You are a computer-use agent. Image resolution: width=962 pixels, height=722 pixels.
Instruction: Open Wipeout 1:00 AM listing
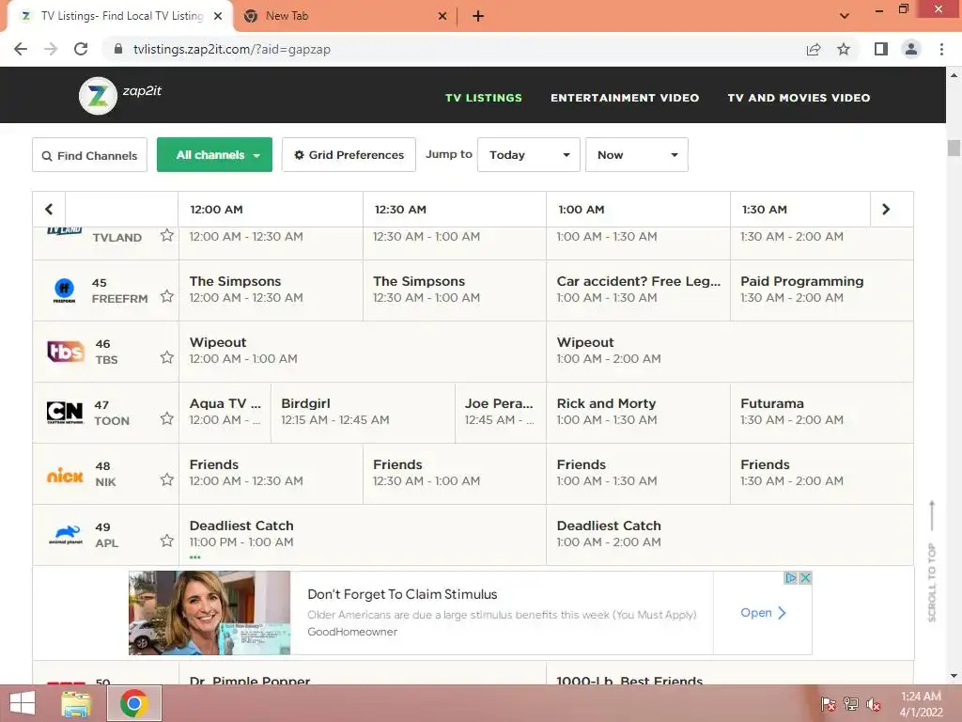pyautogui.click(x=729, y=352)
